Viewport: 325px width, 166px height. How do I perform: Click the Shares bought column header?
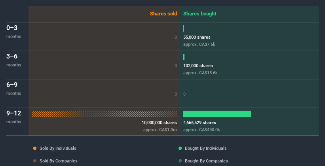tap(200, 14)
